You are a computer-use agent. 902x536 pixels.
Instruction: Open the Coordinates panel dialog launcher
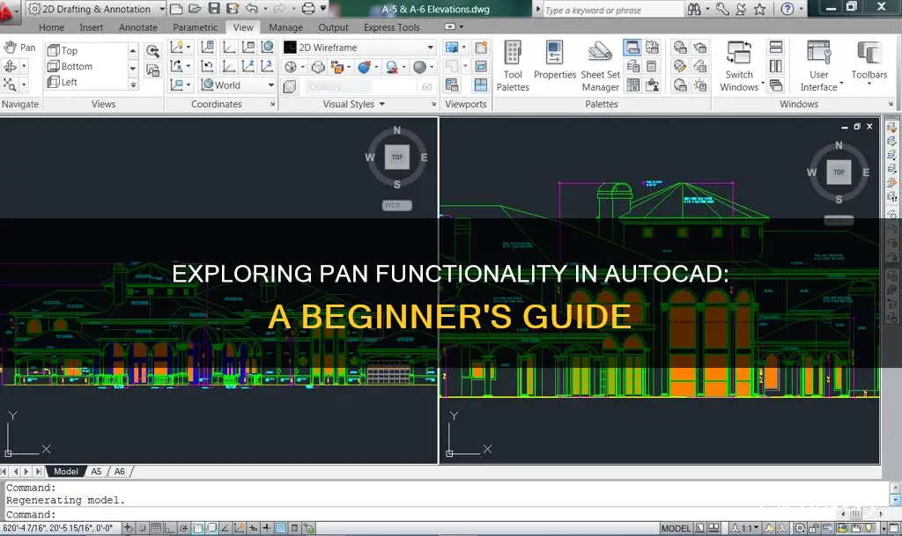point(273,104)
